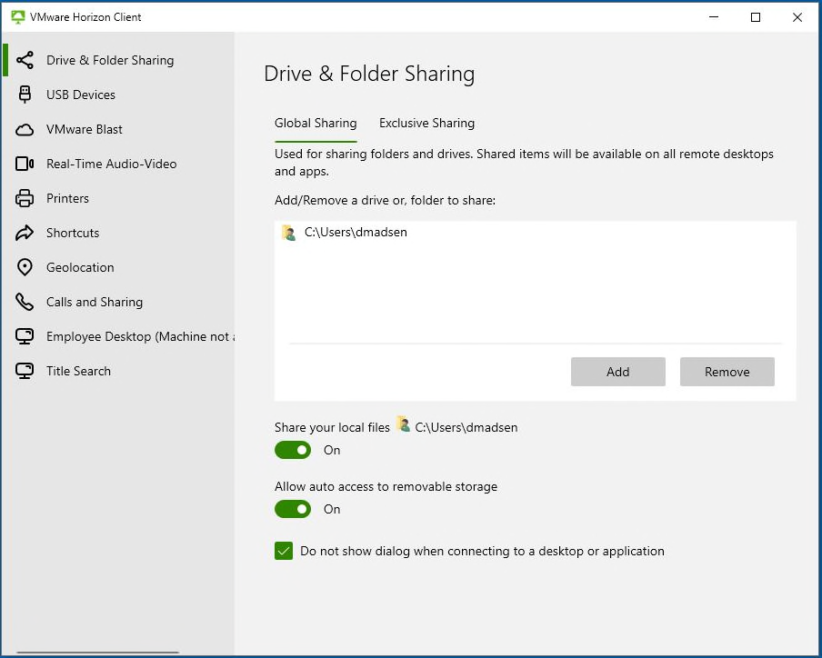Click folder icon beside Share your local files
This screenshot has height=658, width=822.
coord(403,424)
